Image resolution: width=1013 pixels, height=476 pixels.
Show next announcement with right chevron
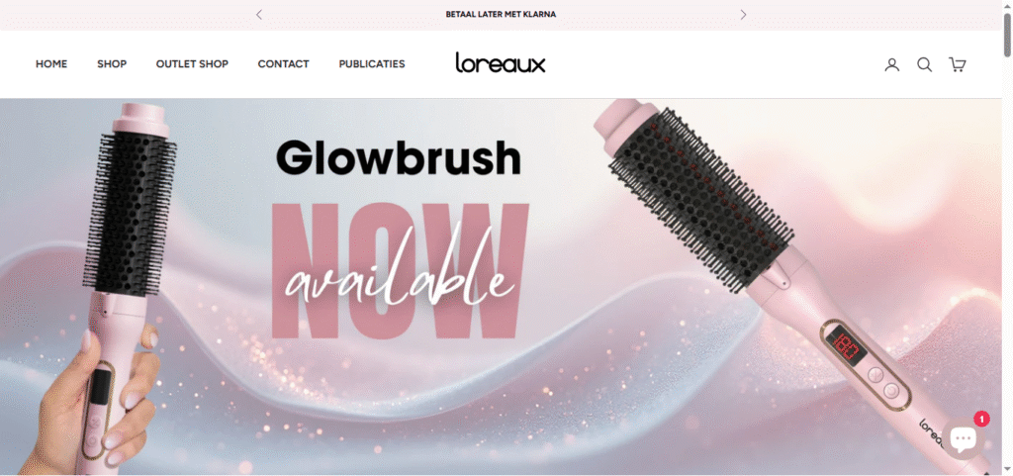743,14
